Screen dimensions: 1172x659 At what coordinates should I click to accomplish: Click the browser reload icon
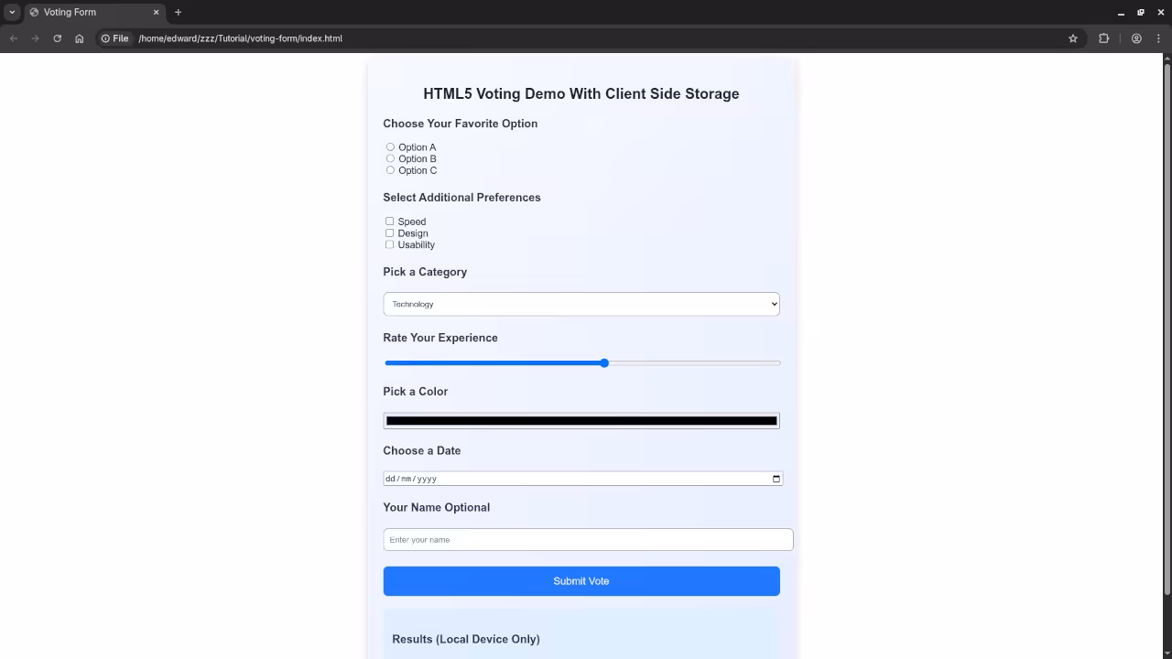tap(57, 38)
